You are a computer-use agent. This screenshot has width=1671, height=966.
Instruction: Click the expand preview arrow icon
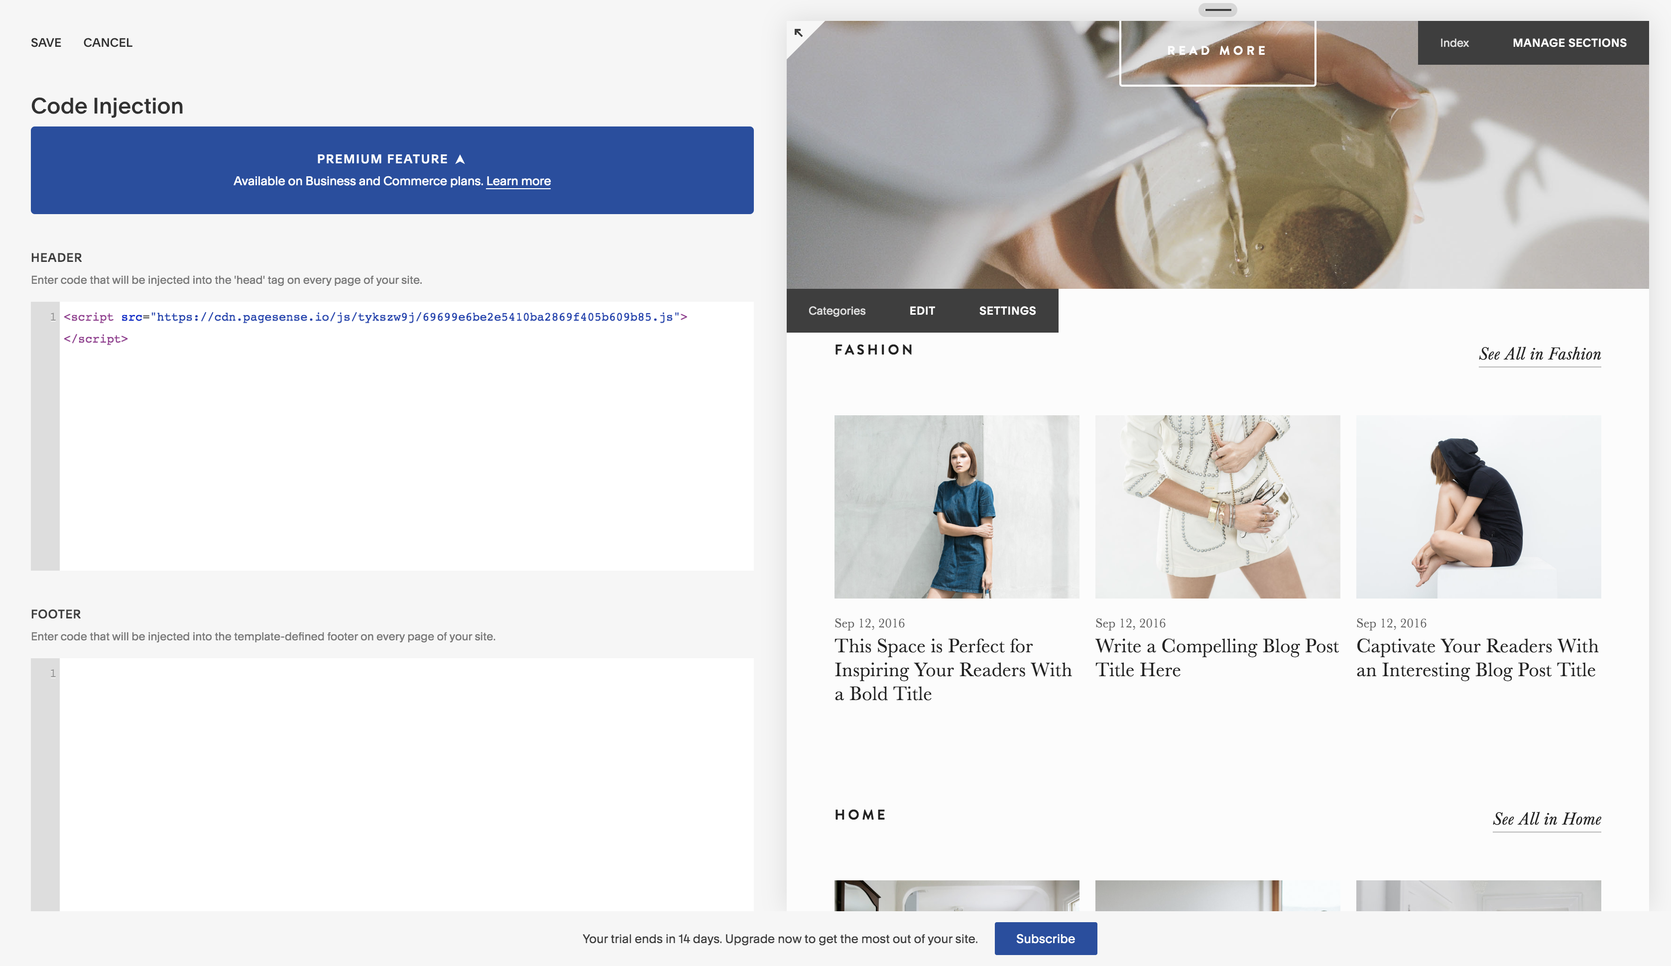tap(798, 32)
